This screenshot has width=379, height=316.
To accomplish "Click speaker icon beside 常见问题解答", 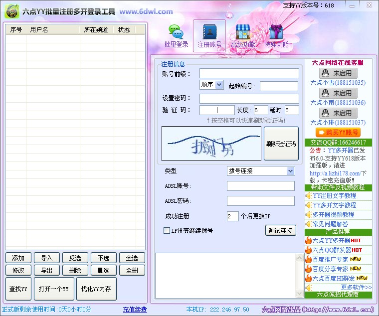I will 308,224.
